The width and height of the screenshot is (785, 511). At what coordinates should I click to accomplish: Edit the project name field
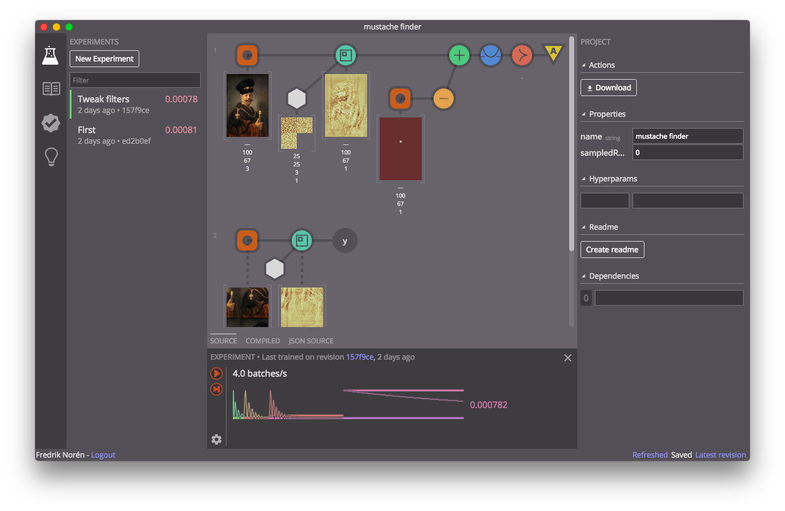click(x=688, y=136)
